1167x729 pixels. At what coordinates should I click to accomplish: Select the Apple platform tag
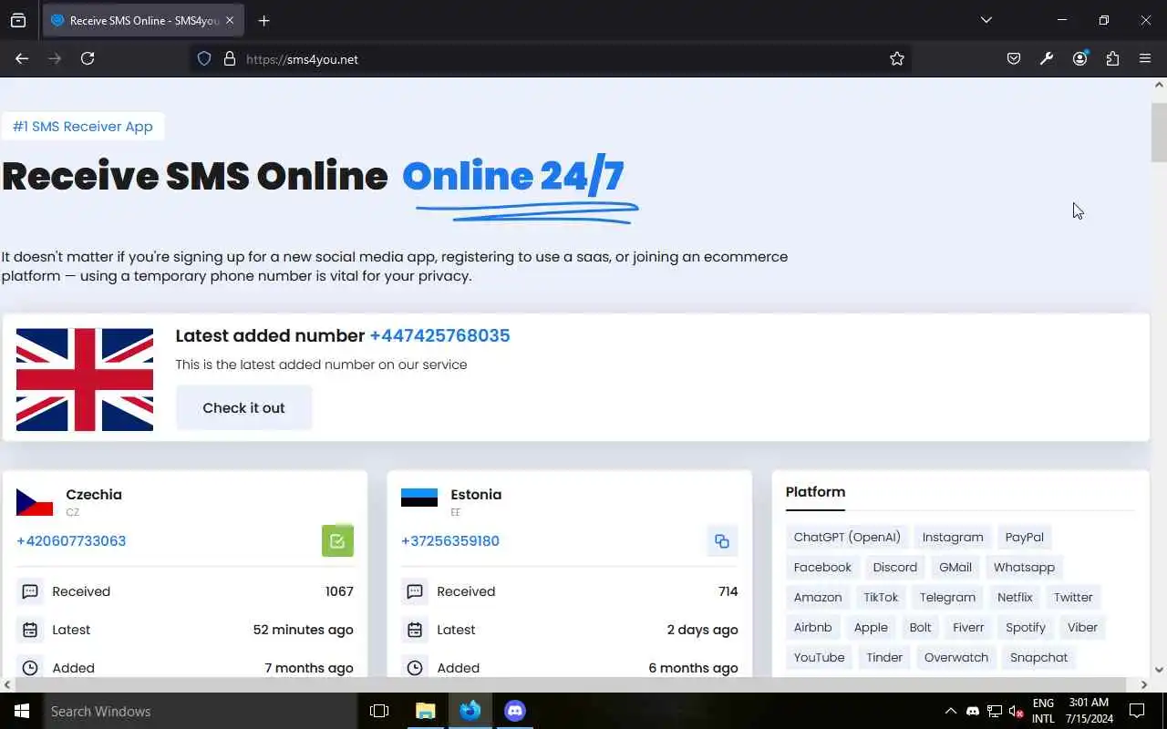coord(871,627)
